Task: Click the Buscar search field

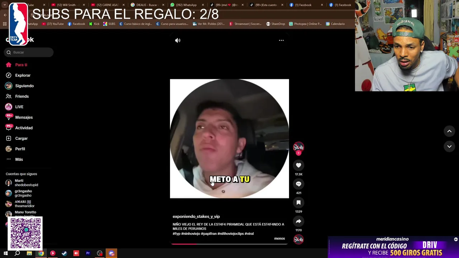Action: click(x=29, y=52)
